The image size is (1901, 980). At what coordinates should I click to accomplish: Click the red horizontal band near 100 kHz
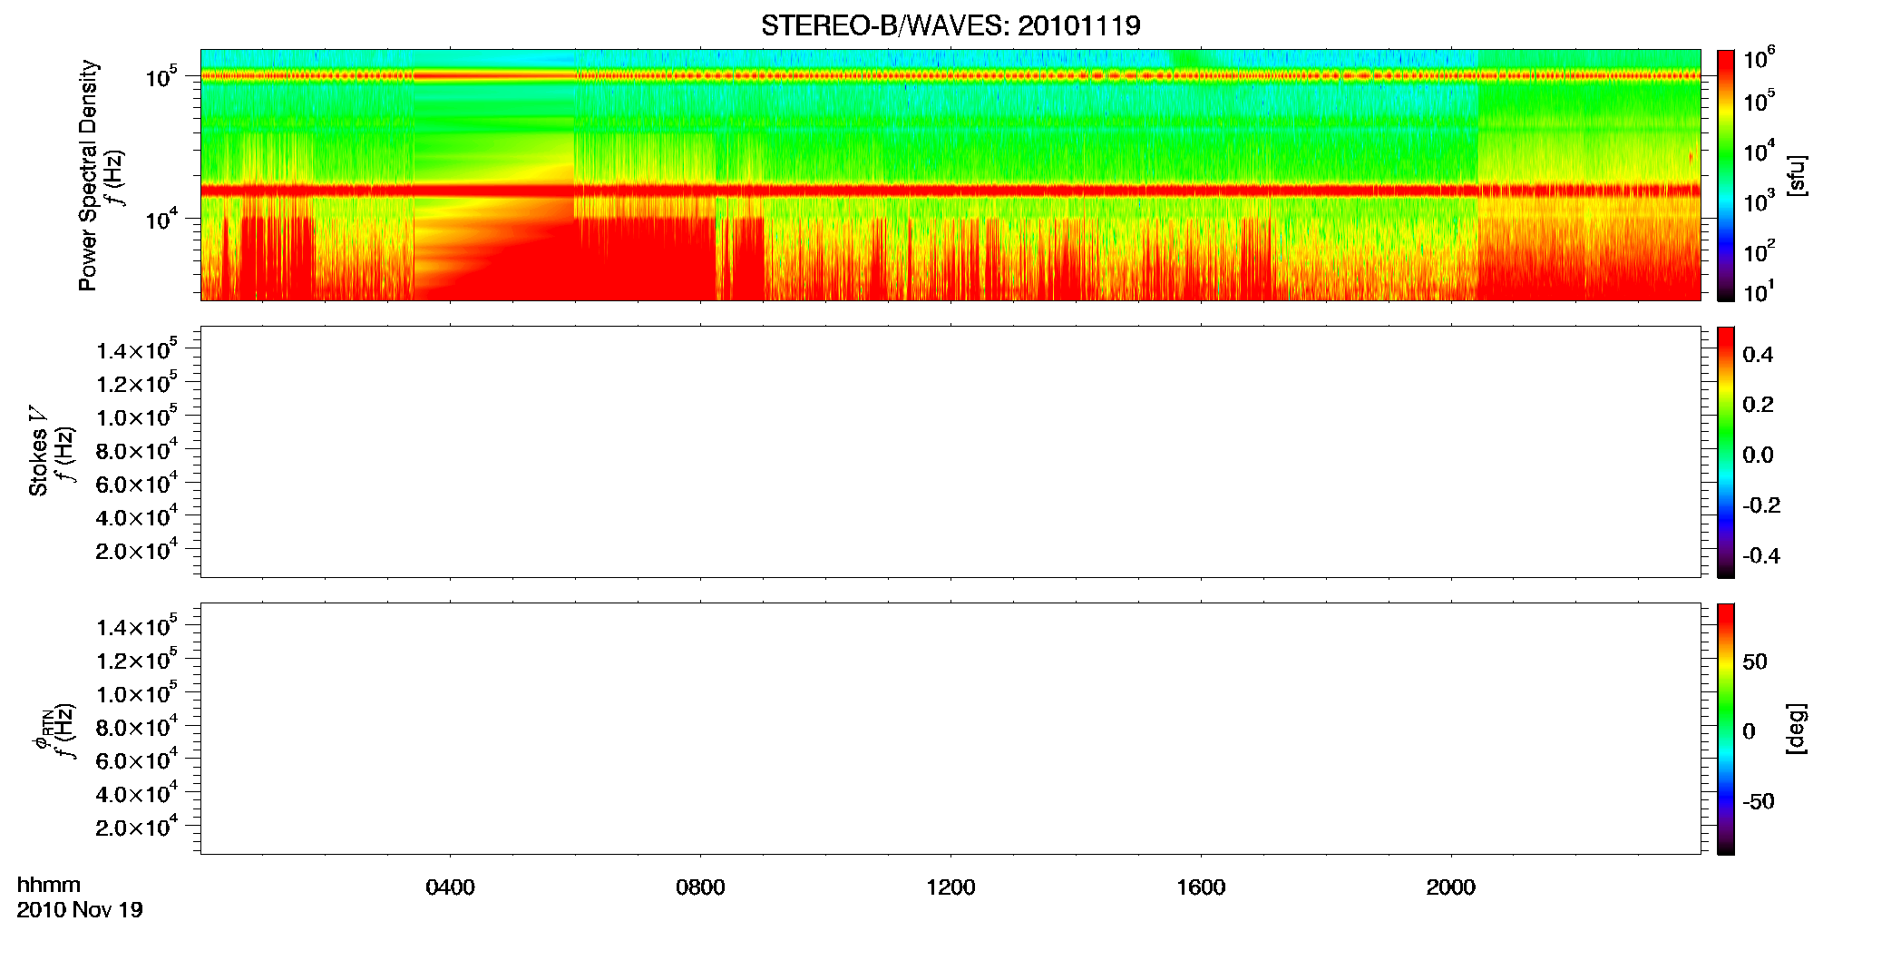[x=950, y=76]
